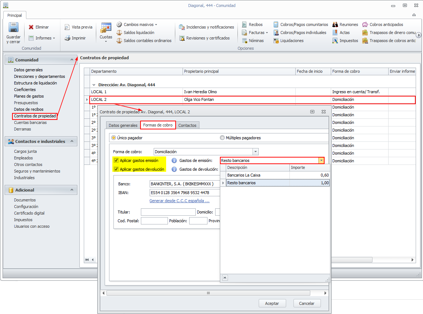Open the Cuotas coins icon
This screenshot has width=423, height=314.
point(106,28)
